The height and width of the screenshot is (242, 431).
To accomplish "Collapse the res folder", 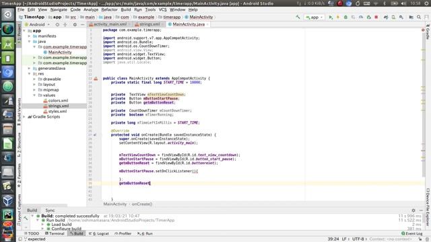I will click(x=30, y=74).
